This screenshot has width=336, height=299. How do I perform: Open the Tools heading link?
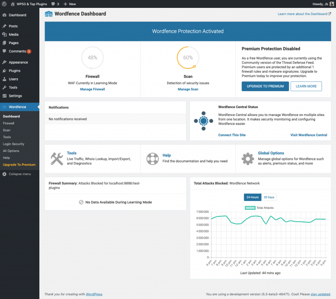pos(72,153)
